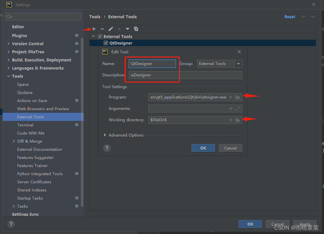324x234 pixels.
Task: Browse for Program file via folder icon
Action: point(238,97)
